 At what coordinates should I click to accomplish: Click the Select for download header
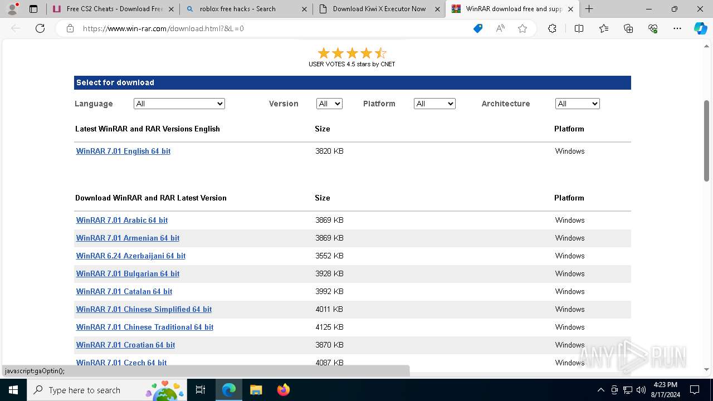coord(352,82)
